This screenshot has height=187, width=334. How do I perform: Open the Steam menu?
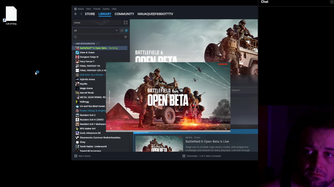click(81, 9)
